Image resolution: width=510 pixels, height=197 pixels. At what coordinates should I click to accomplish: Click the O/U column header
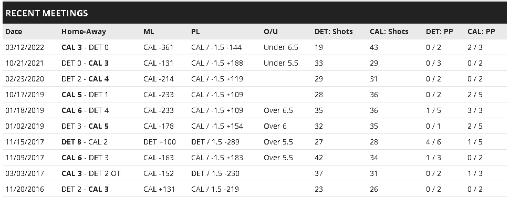click(271, 32)
